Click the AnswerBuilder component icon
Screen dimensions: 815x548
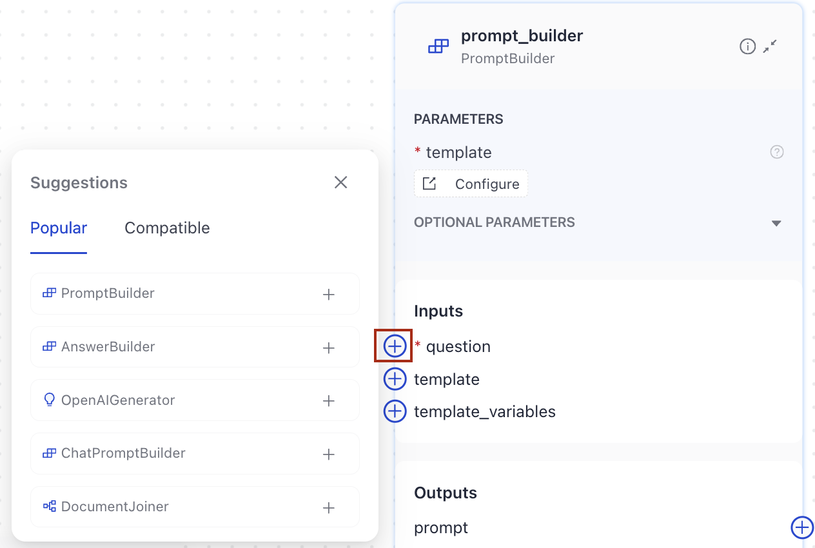pyautogui.click(x=50, y=346)
